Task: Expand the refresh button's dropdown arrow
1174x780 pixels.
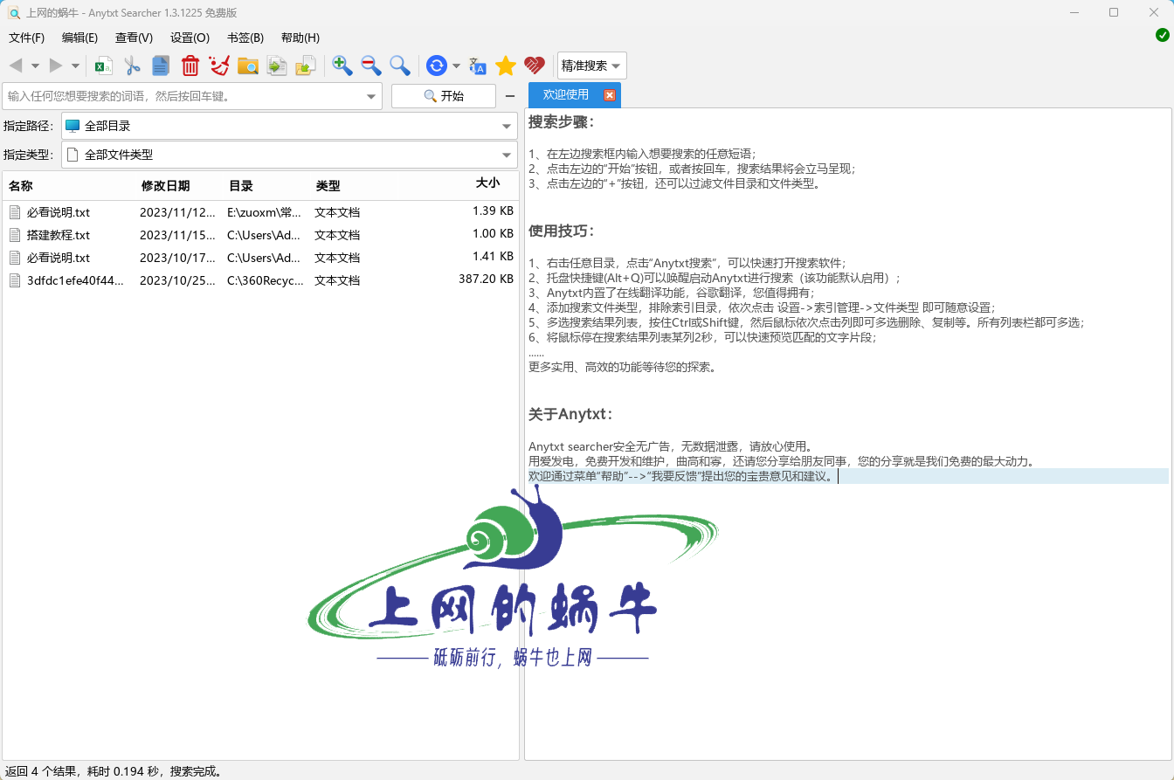Action: click(456, 66)
